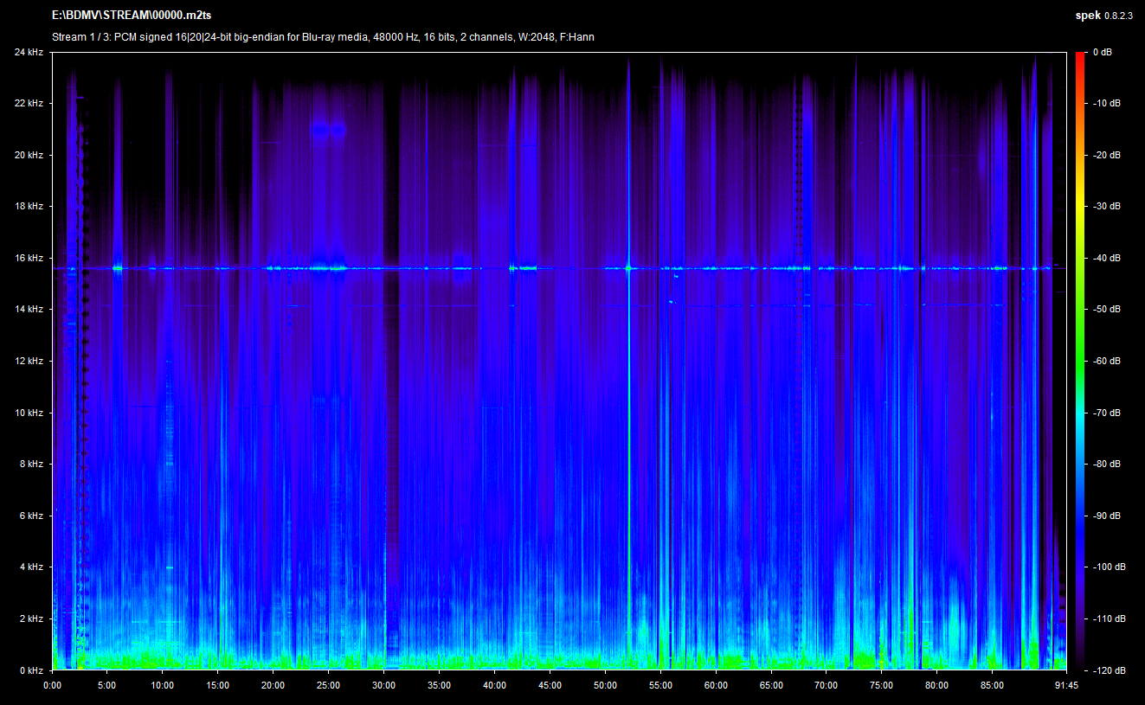This screenshot has height=705, width=1145.
Task: Click the 10 kHz frequency axis label
Action: tap(28, 413)
